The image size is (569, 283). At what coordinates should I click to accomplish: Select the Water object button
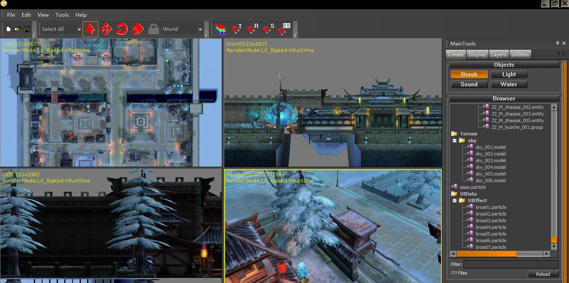click(x=509, y=84)
